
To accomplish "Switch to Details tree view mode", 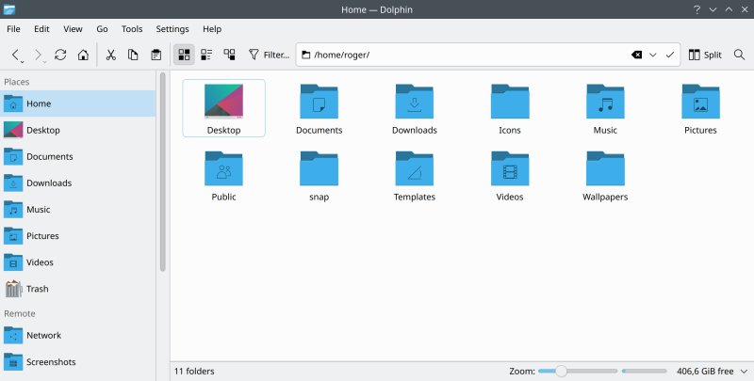I will point(229,55).
